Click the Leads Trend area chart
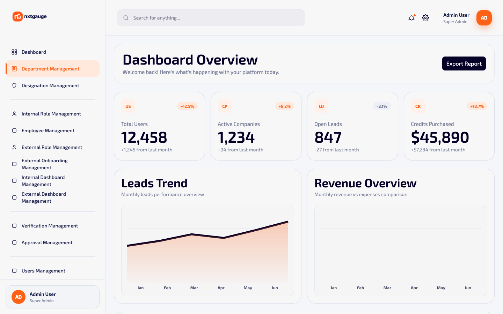Screen dimensions: 503x314 pos(207,251)
